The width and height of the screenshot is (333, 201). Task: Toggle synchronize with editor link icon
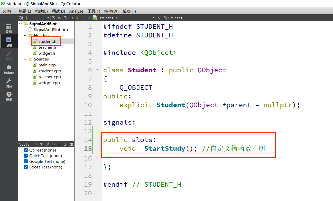(59, 18)
